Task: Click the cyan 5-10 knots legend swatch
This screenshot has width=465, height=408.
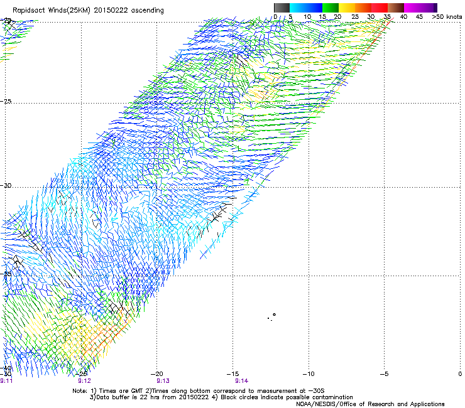Action: click(x=298, y=8)
